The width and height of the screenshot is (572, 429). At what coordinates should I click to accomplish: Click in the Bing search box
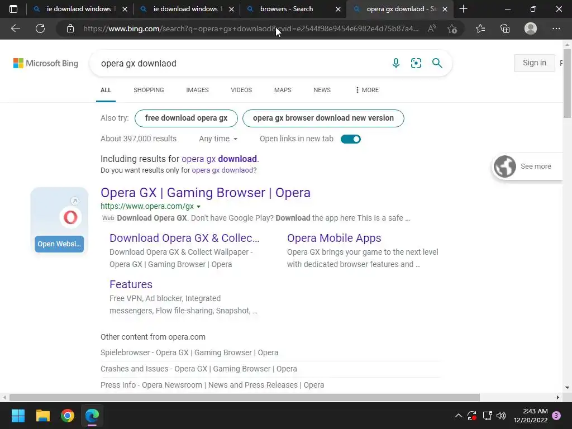tap(241, 63)
